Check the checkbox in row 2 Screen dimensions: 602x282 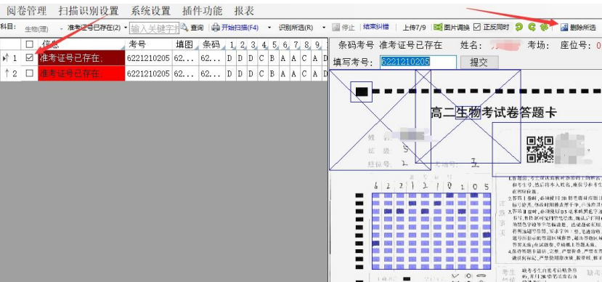(30, 73)
